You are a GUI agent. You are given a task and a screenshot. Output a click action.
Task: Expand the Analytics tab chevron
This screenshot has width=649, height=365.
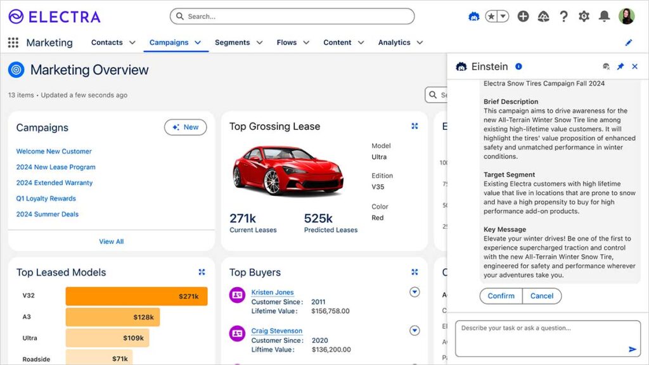(x=420, y=42)
